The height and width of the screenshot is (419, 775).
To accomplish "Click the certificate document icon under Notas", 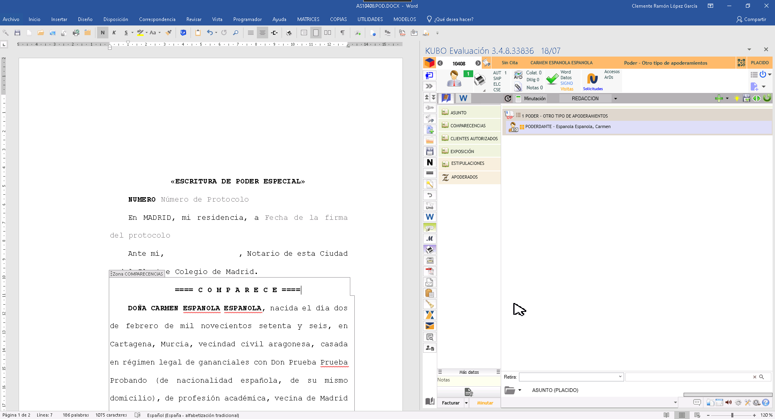I will point(469,392).
